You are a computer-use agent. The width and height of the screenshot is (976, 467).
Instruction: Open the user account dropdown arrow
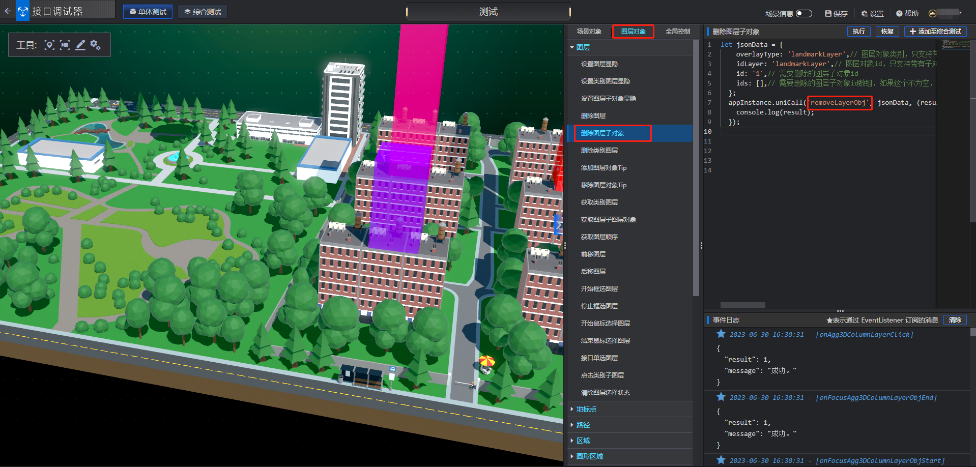point(961,13)
